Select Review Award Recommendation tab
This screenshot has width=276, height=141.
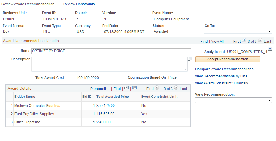pyautogui.click(x=28, y=4)
